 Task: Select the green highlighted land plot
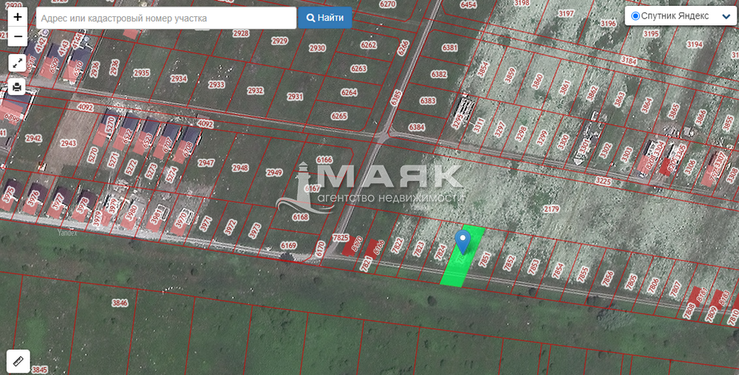pyautogui.click(x=463, y=256)
